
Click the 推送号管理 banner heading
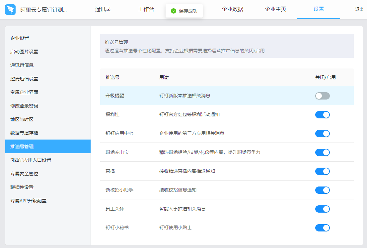[116, 42]
